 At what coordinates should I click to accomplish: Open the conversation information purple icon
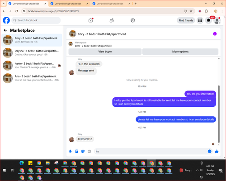click(x=215, y=34)
